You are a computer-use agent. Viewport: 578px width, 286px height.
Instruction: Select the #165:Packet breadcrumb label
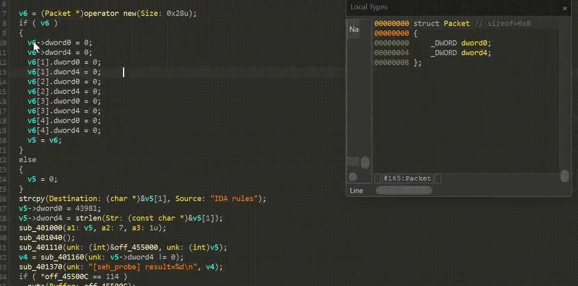pos(407,178)
